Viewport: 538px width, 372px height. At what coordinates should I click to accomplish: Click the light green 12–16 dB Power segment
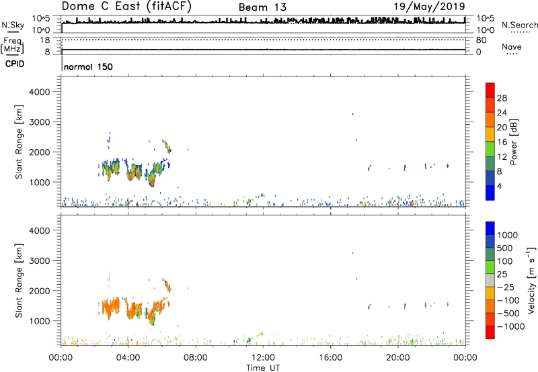tap(490, 148)
